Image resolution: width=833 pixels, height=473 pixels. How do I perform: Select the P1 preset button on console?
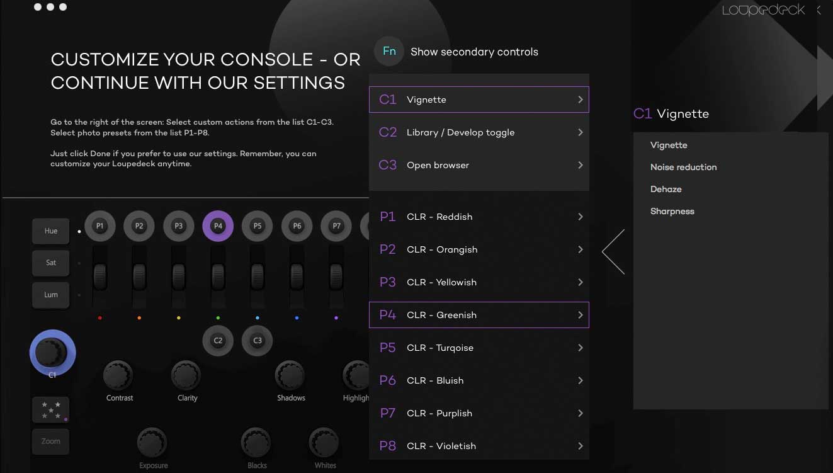pos(99,225)
